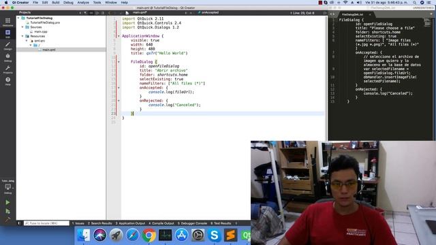Open the File menu
This screenshot has height=245, width=436.
[35, 3]
